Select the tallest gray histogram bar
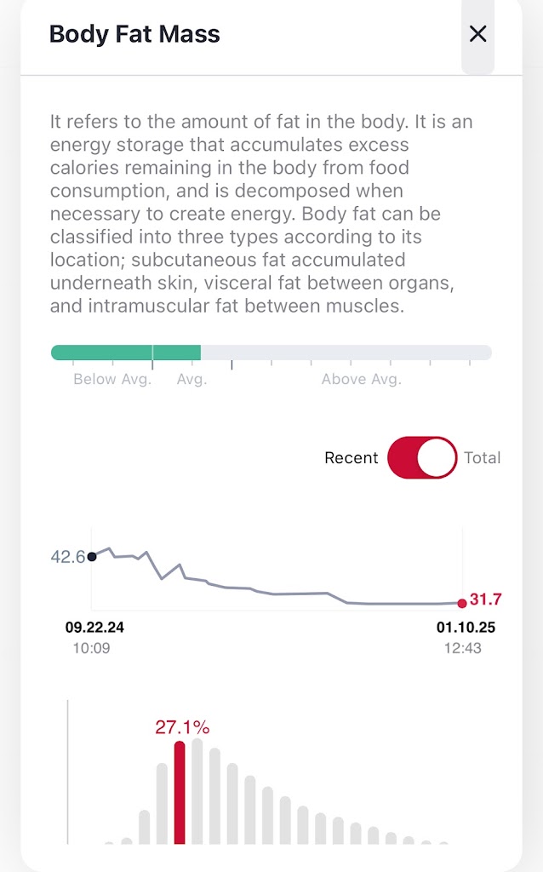Viewport: 543px width, 872px height. point(197,791)
